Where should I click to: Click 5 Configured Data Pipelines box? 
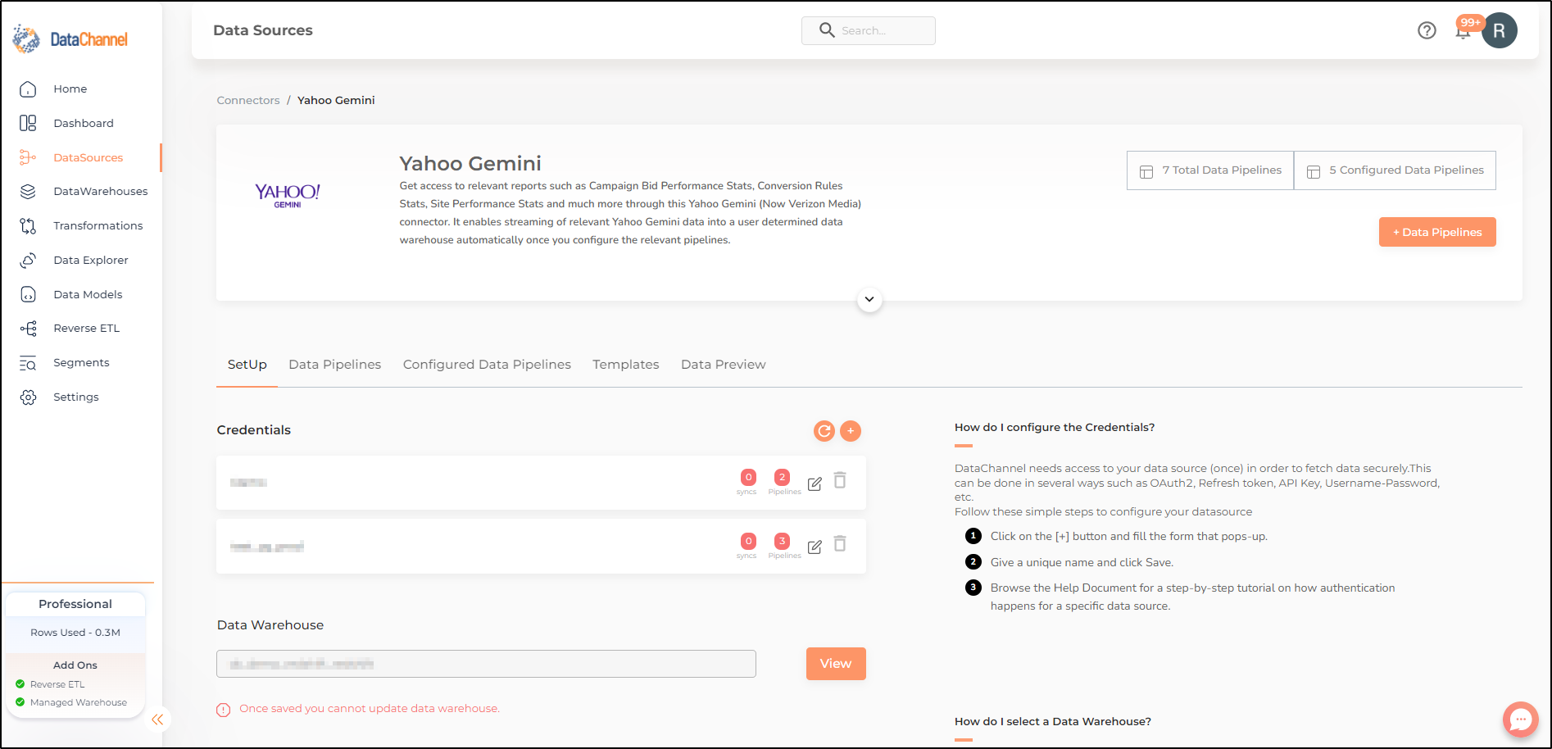point(1395,170)
